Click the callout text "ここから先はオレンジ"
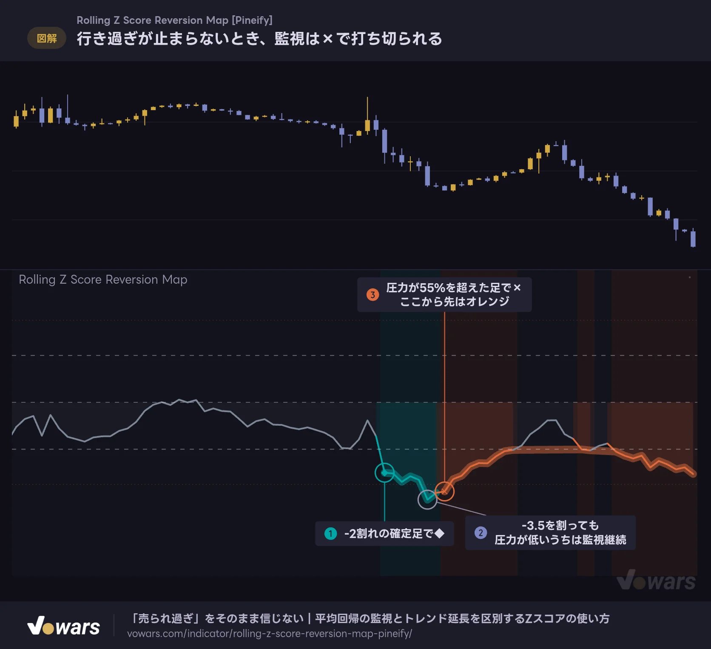Image resolution: width=711 pixels, height=649 pixels. click(x=455, y=302)
